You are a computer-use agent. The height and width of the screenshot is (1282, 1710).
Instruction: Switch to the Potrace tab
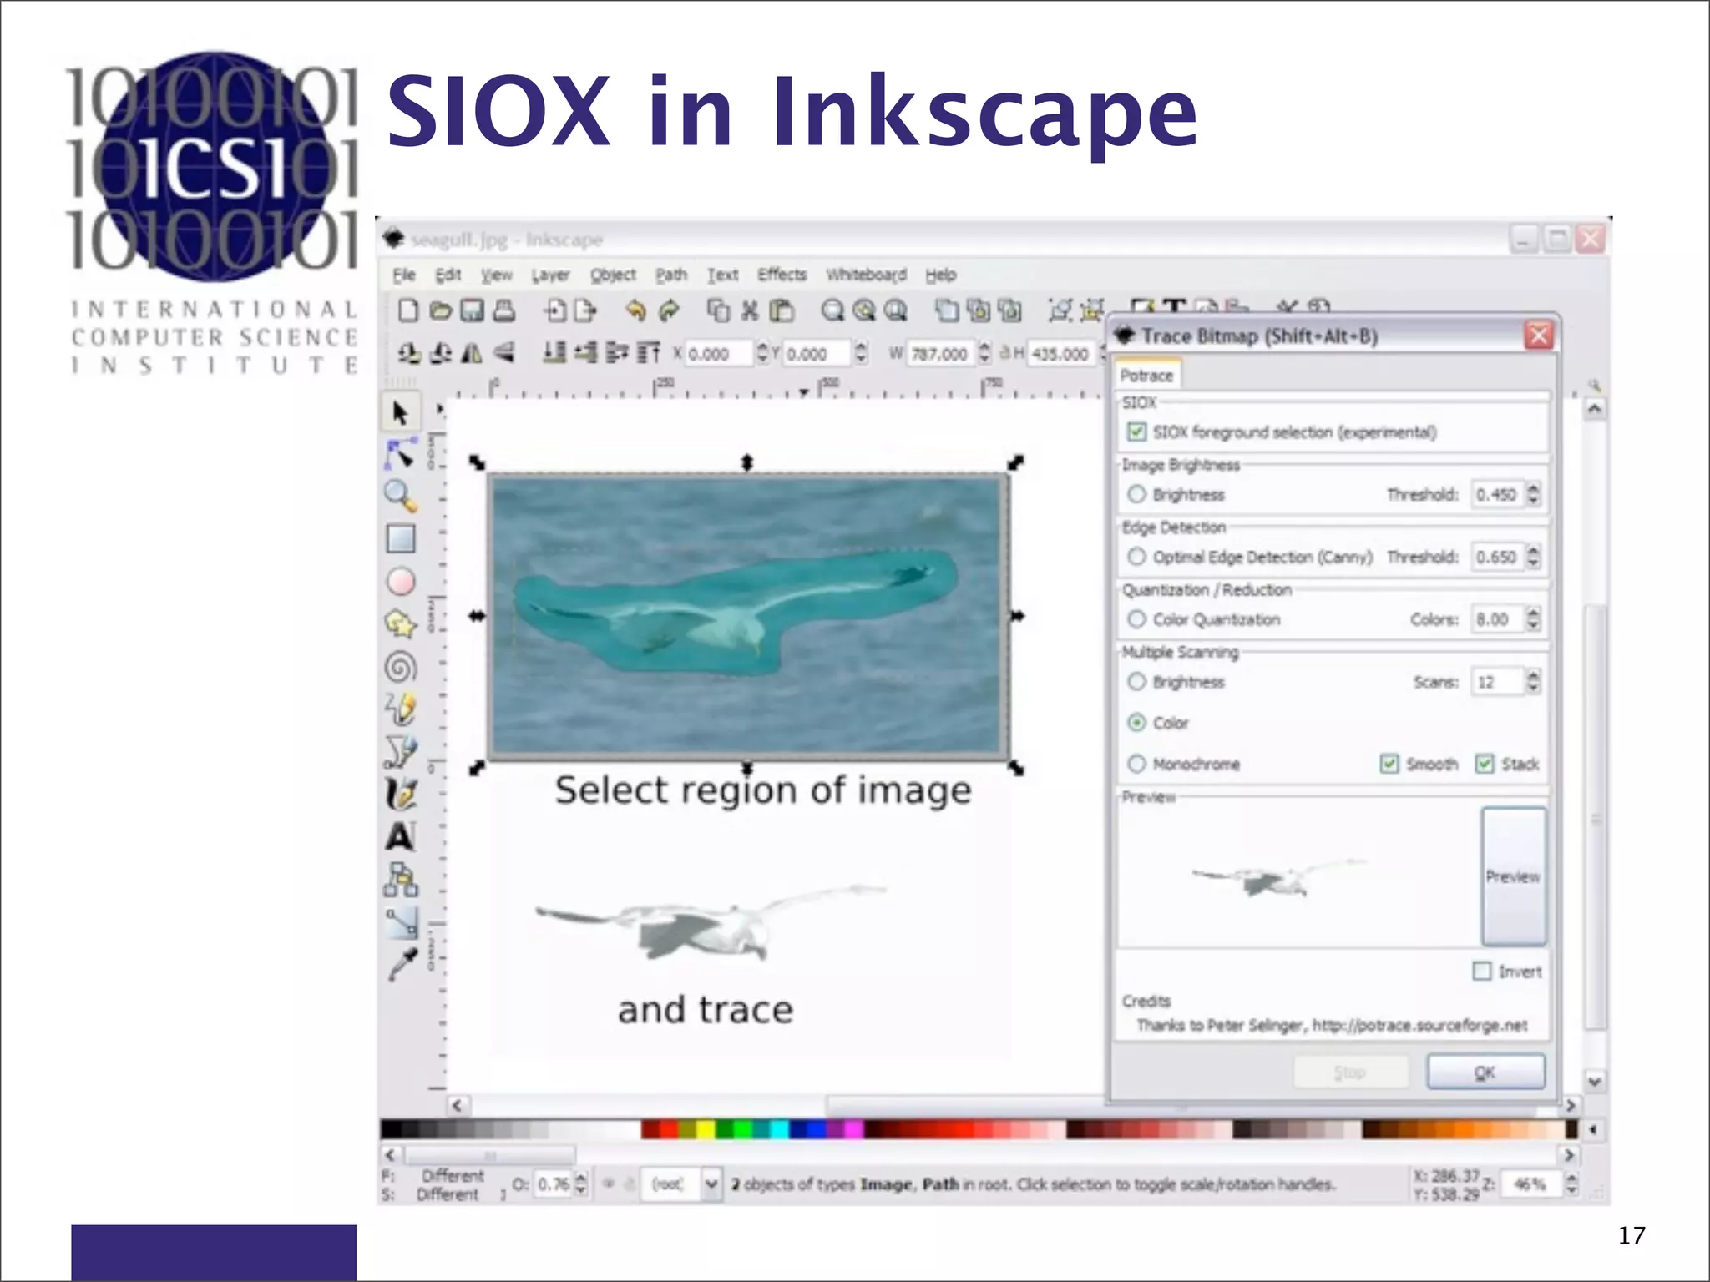(x=1147, y=376)
